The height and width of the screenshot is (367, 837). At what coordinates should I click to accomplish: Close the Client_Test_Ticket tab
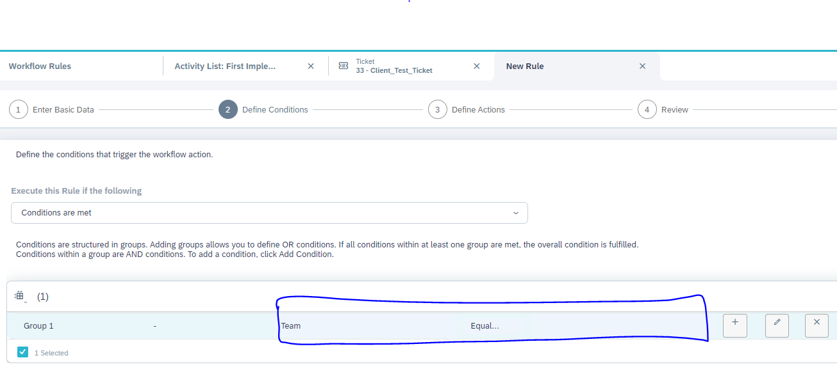tap(476, 66)
